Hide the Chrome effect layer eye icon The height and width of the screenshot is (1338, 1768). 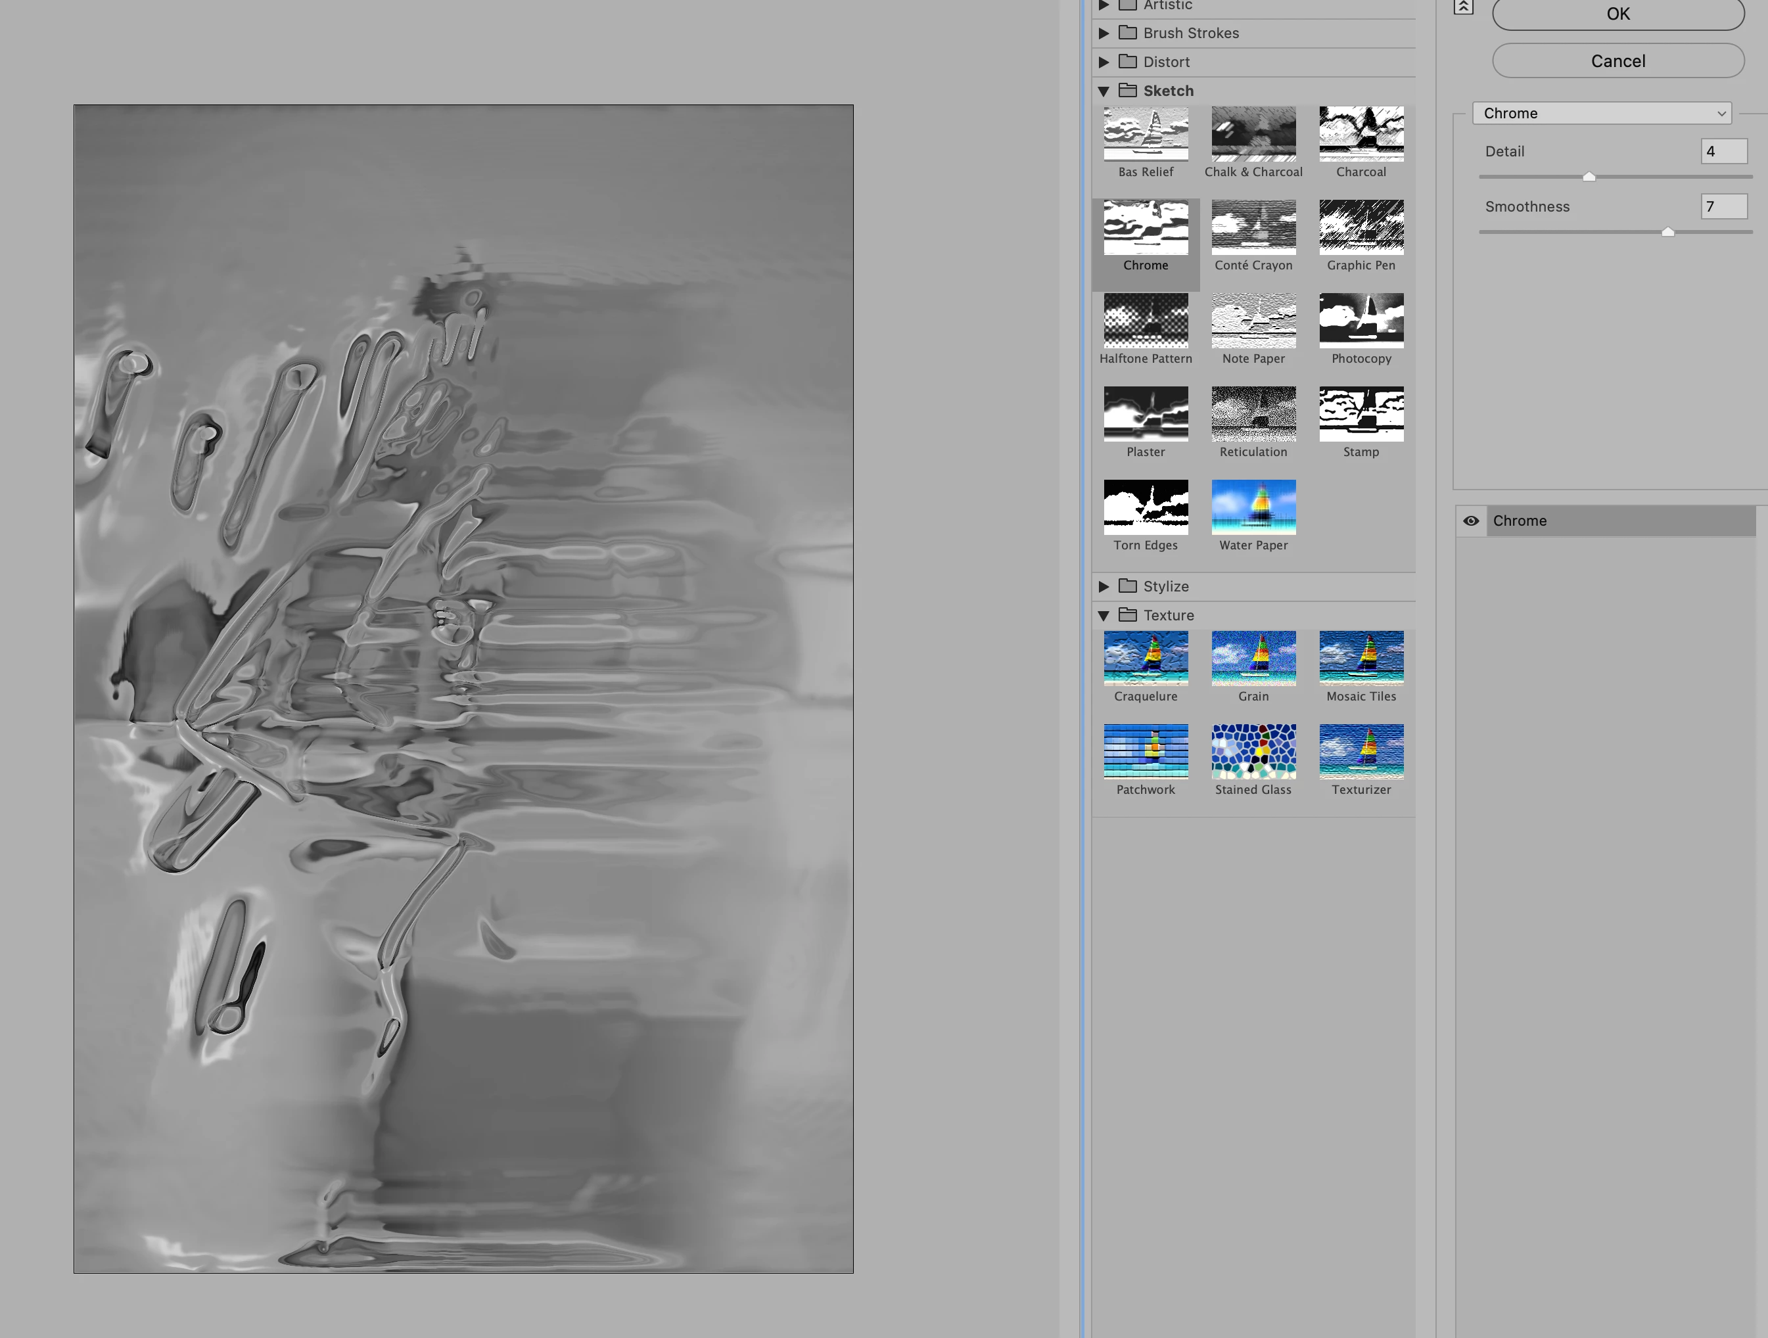1471,521
